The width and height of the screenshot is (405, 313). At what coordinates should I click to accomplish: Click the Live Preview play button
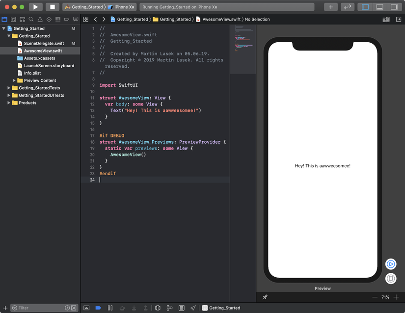pos(391,264)
